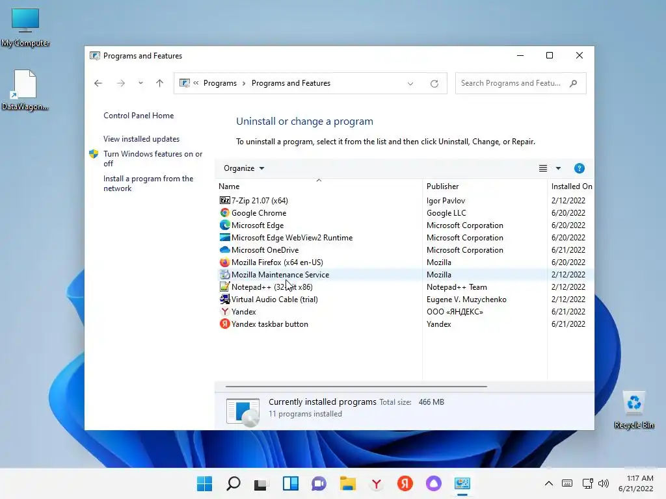This screenshot has height=499, width=666.
Task: Click the Mozilla Maintenance Service icon
Action: click(x=224, y=275)
